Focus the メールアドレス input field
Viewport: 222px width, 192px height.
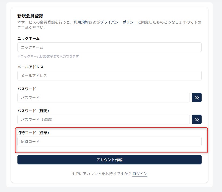109,76
